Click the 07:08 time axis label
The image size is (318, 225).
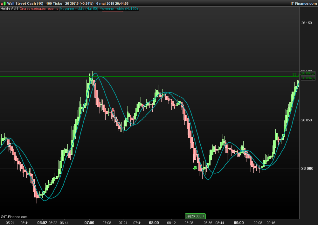[x=107, y=223]
